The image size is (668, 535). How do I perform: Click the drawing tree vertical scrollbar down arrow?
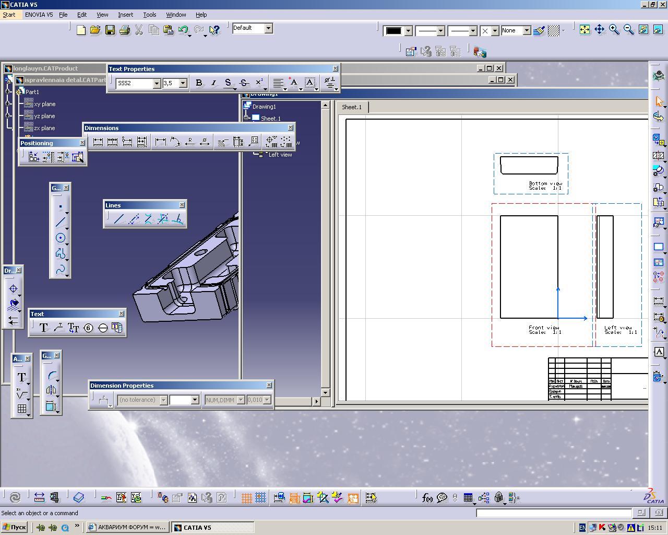click(325, 392)
